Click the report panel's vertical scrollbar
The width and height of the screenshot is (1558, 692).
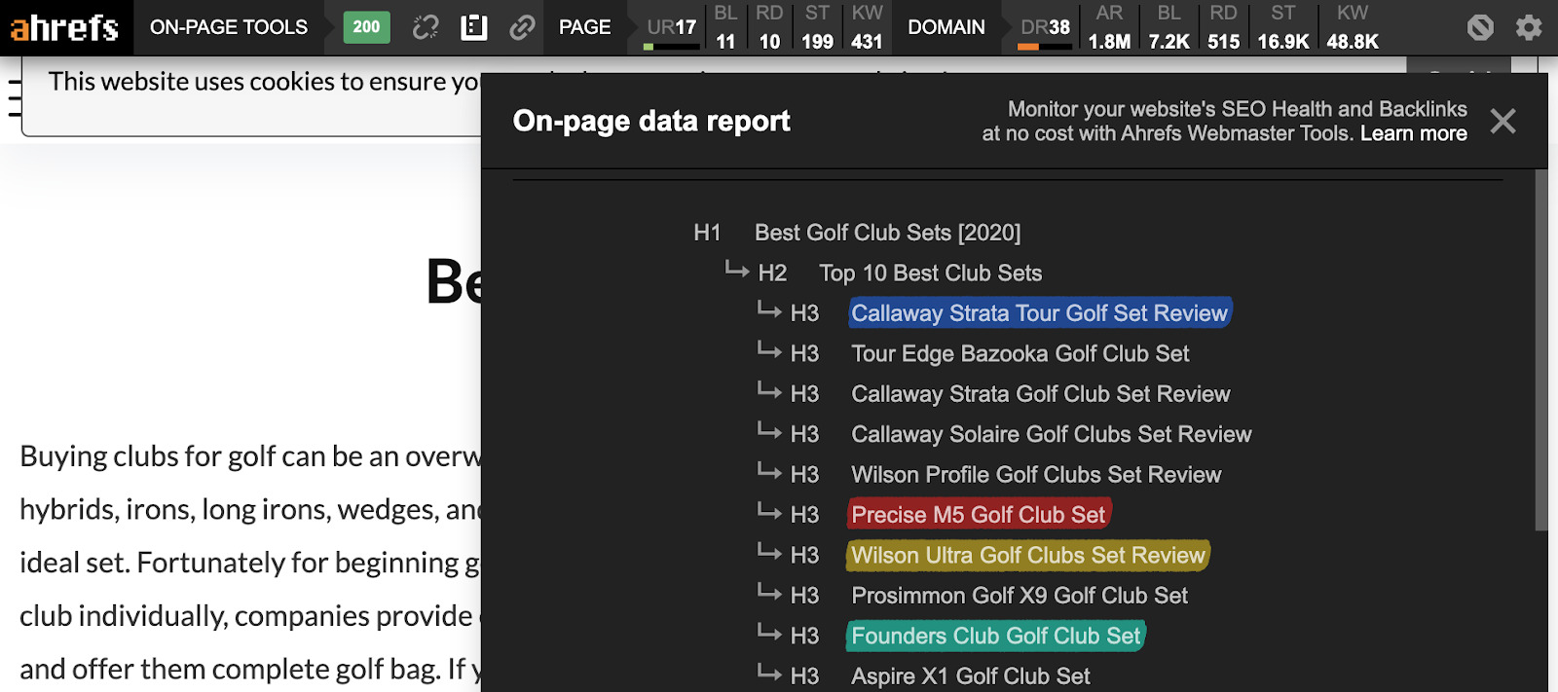tap(1540, 350)
